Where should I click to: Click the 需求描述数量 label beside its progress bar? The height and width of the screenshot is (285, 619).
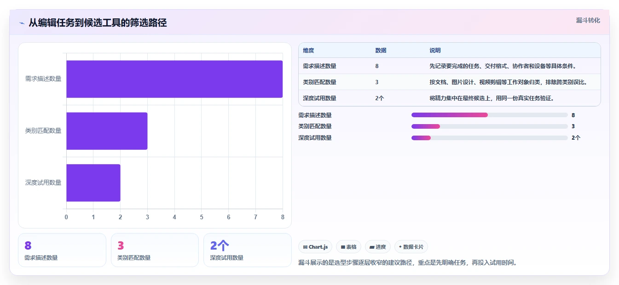(315, 115)
